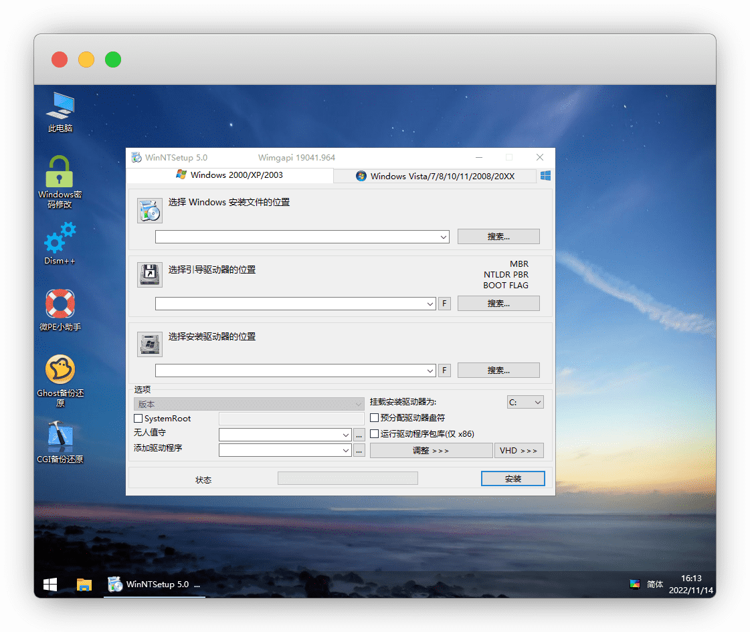Click the 引导驱动器 path input field
750x632 pixels.
tap(290, 304)
